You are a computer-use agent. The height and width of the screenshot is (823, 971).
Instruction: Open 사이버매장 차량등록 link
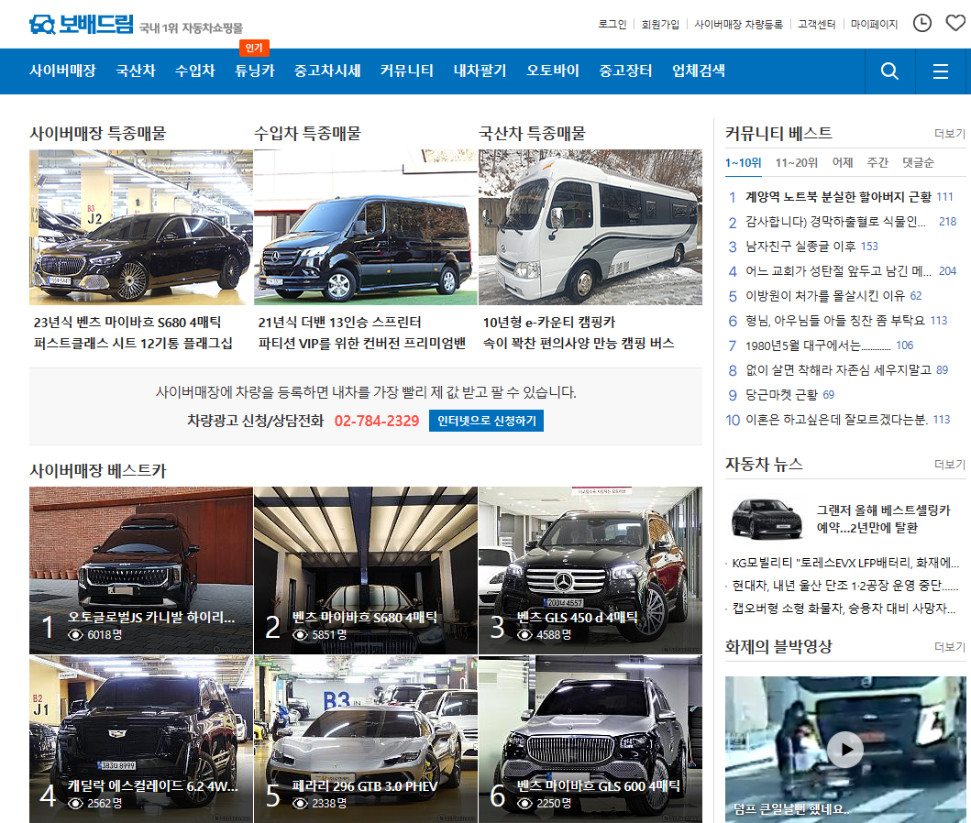pyautogui.click(x=738, y=24)
